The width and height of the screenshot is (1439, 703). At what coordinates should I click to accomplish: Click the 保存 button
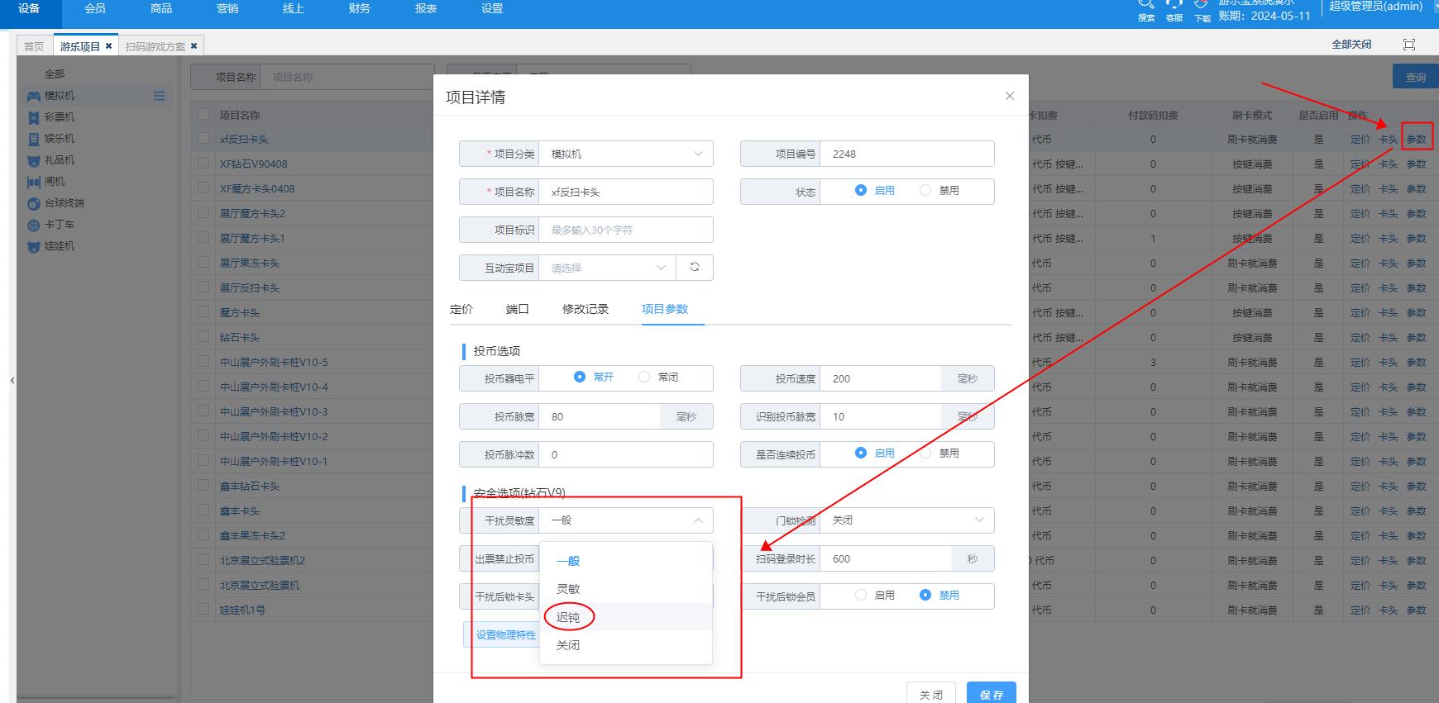tap(992, 694)
